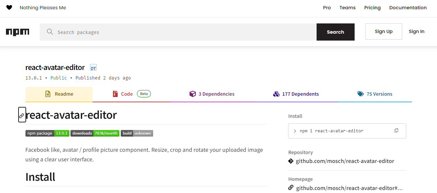Click the black heart icon in header
The image size is (437, 193).
pos(9,8)
